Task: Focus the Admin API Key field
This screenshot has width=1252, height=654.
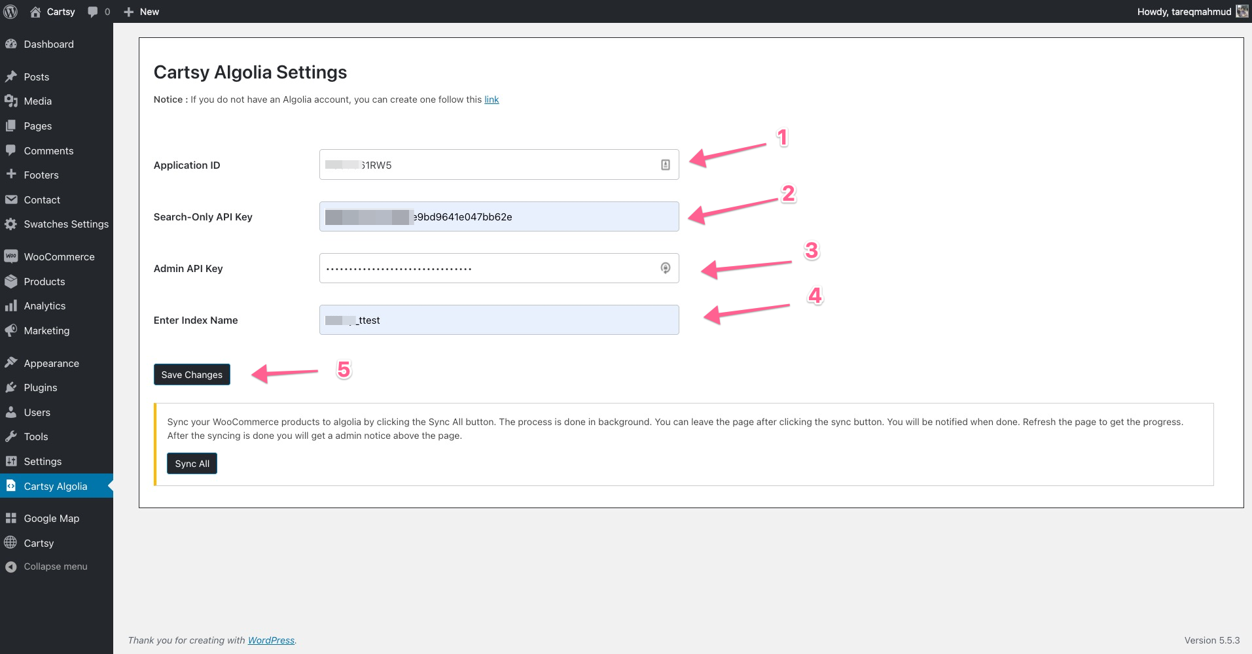Action: [x=499, y=268]
